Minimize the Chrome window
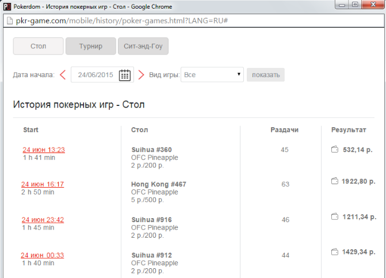The width and height of the screenshot is (386, 278). 342,5
